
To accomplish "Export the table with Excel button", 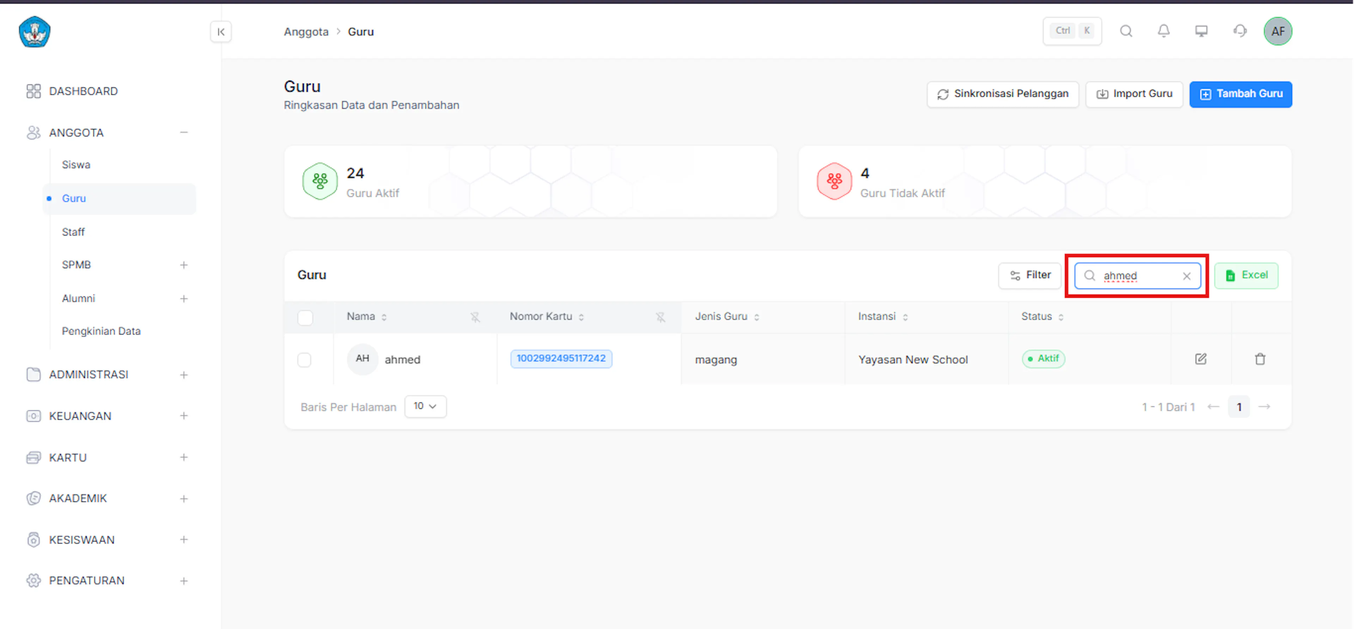I will (x=1246, y=275).
